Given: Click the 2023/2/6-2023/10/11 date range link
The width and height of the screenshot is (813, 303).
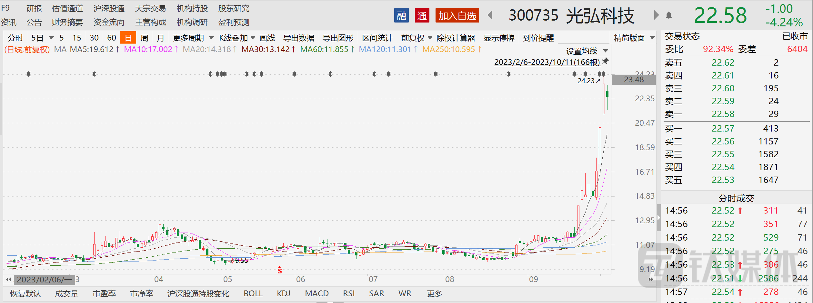Looking at the screenshot, I should tap(547, 62).
